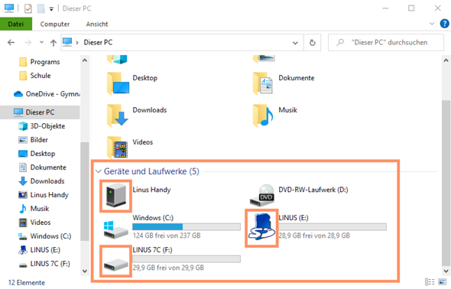
Task: Select the LINUS (E:) SD card icon
Action: pyautogui.click(x=261, y=228)
